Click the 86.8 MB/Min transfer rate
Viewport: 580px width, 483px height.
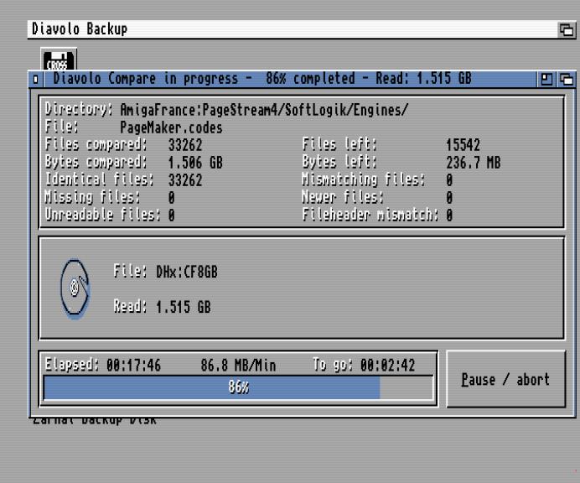[239, 366]
